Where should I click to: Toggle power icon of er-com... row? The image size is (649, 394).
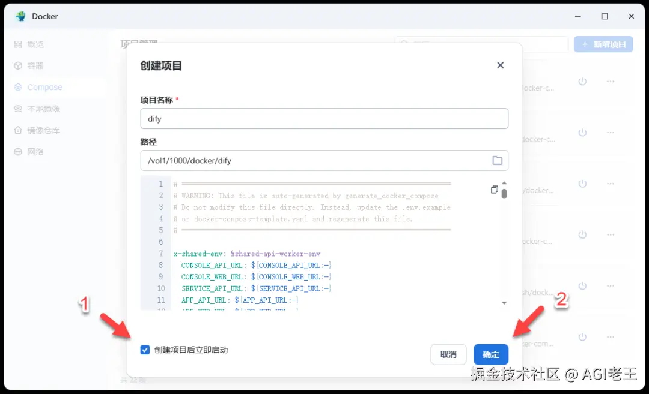coord(582,337)
